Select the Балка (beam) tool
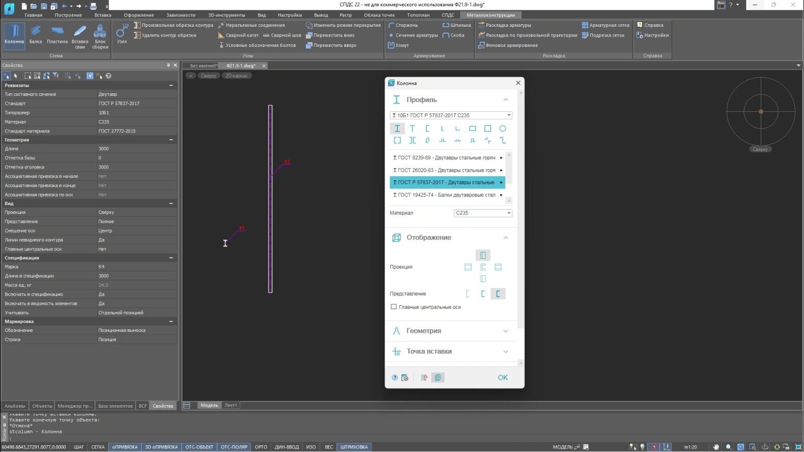 point(36,34)
